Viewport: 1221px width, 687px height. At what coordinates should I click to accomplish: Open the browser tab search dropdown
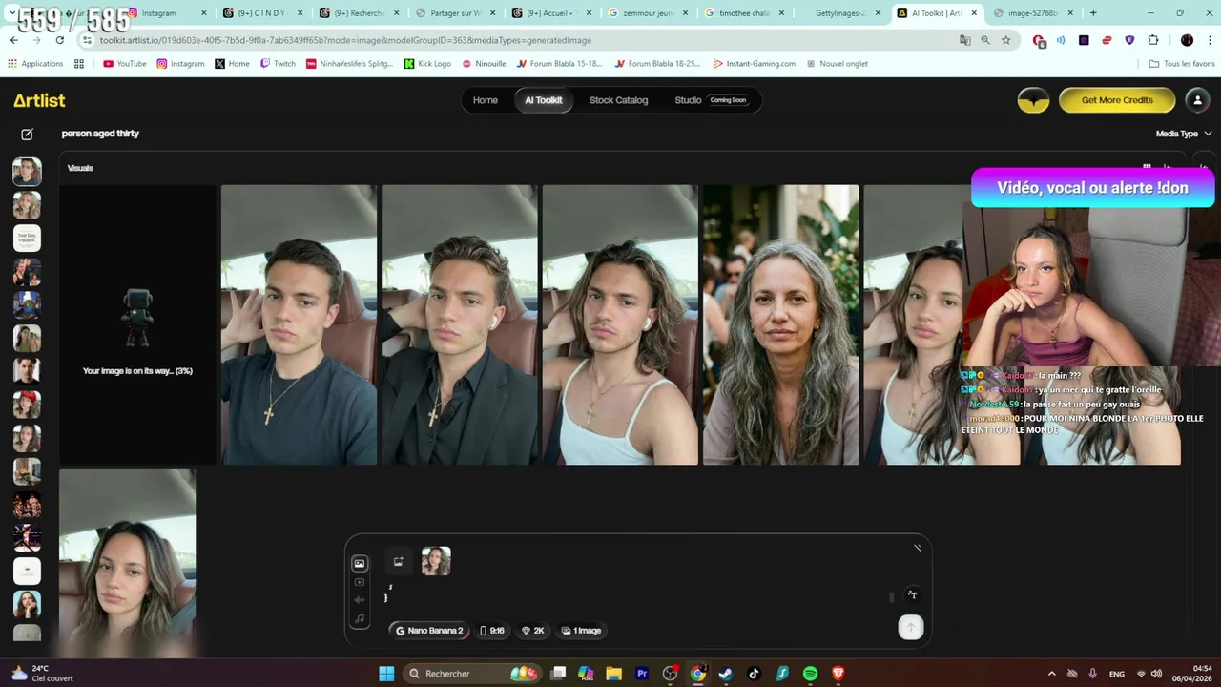[x=11, y=13]
